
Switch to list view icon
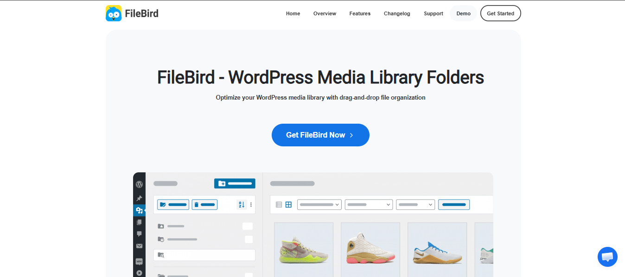[x=279, y=204]
